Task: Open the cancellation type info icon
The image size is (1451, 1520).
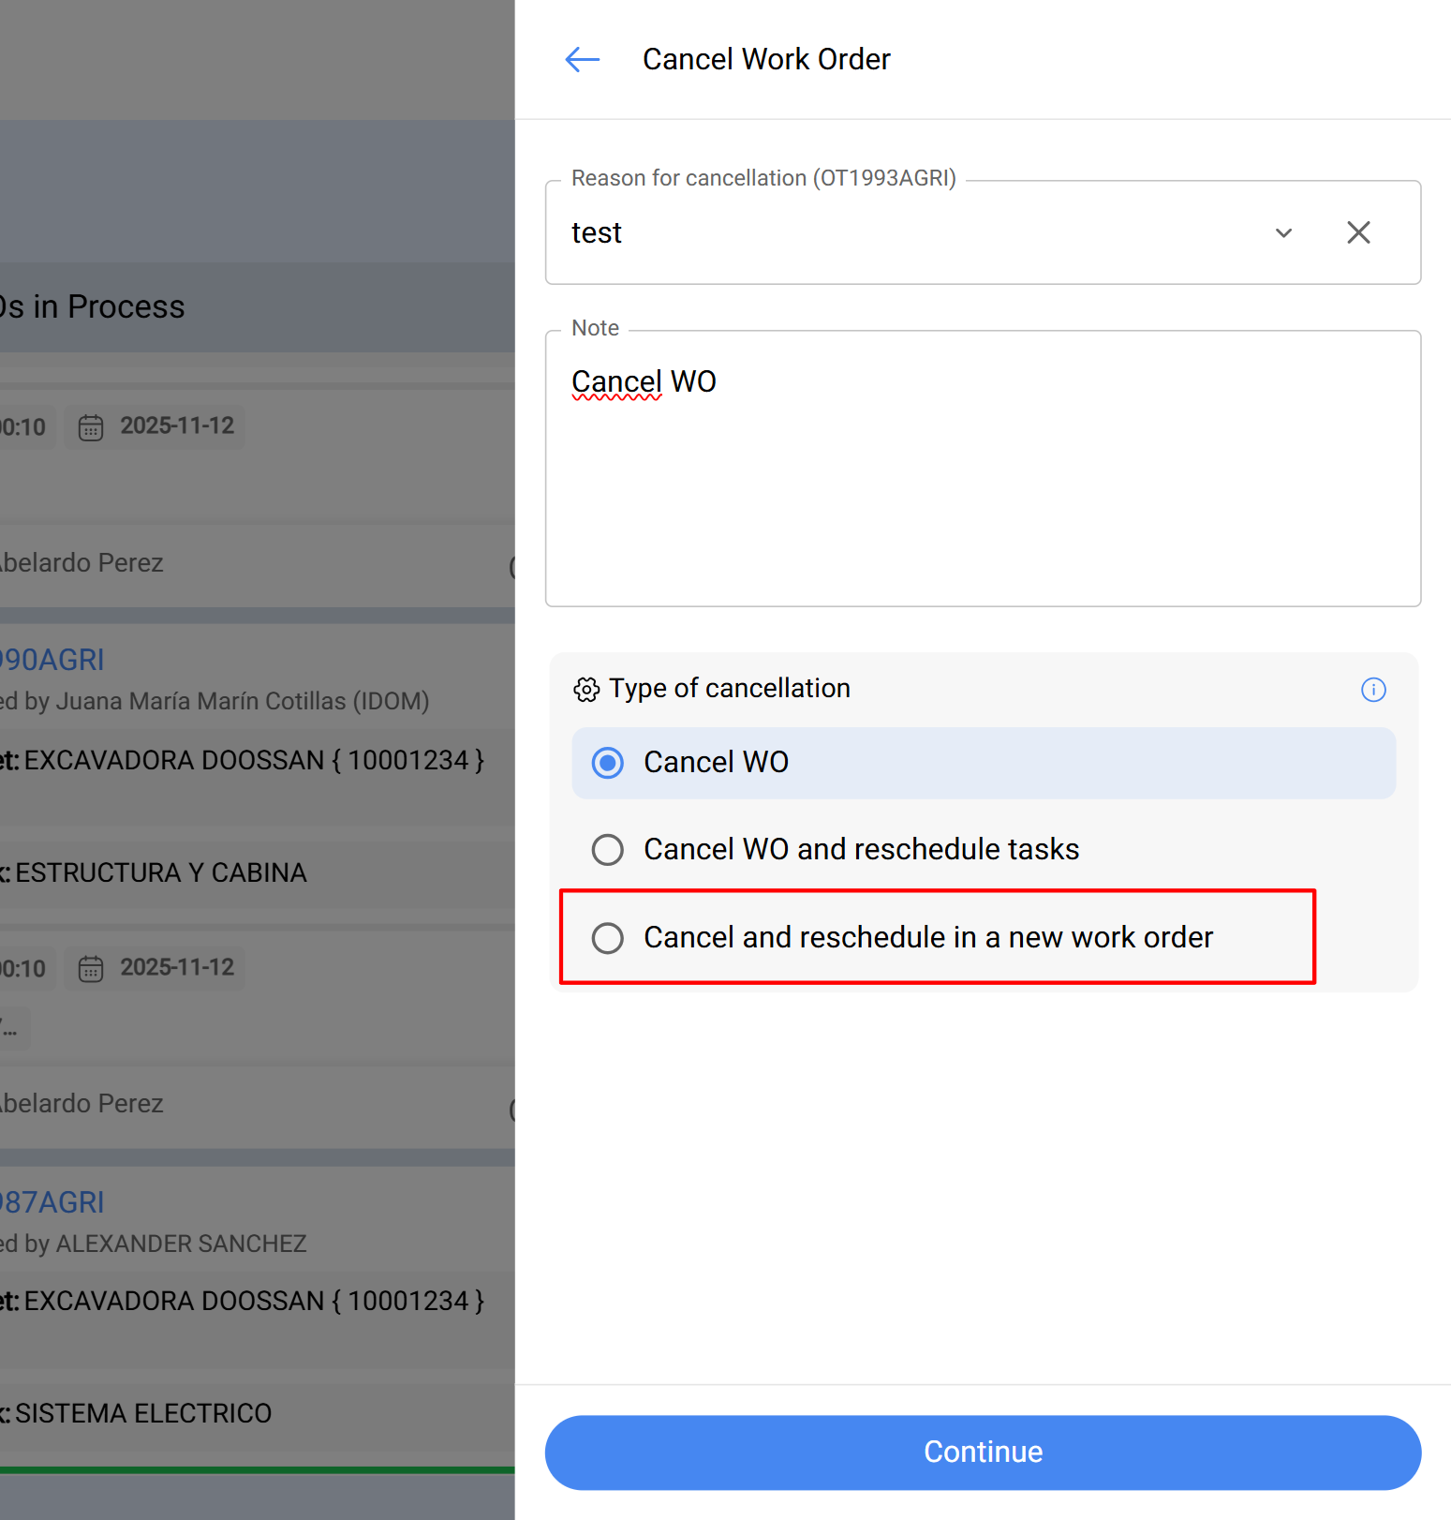Action: [1373, 690]
